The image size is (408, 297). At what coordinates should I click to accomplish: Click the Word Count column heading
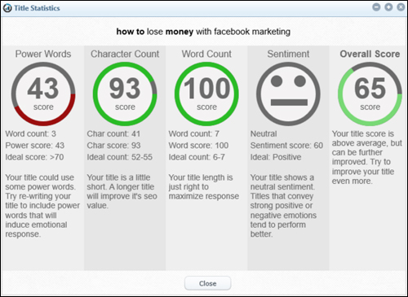[x=206, y=54]
